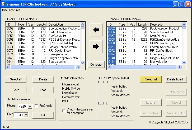
Task: Click the Init button
Action: [43, 115]
